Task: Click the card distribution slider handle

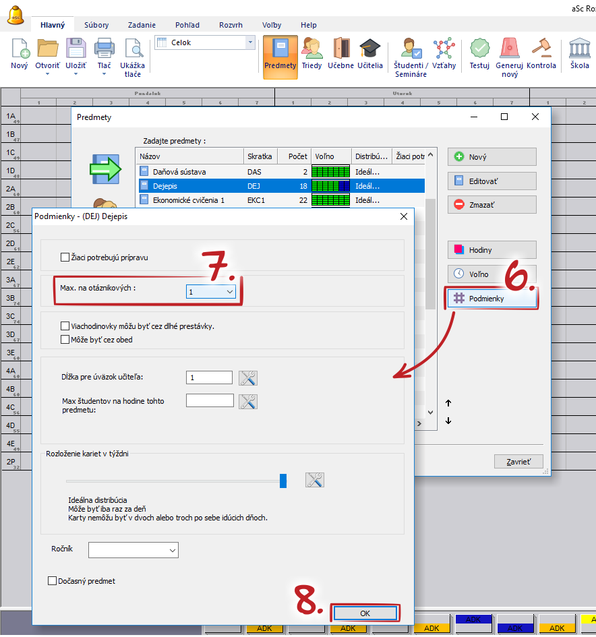Action: (x=283, y=480)
